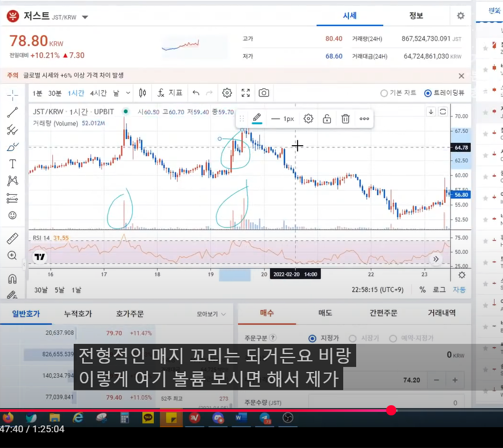Activate the zoom-in tool
The width and height of the screenshot is (503, 448).
(x=12, y=256)
